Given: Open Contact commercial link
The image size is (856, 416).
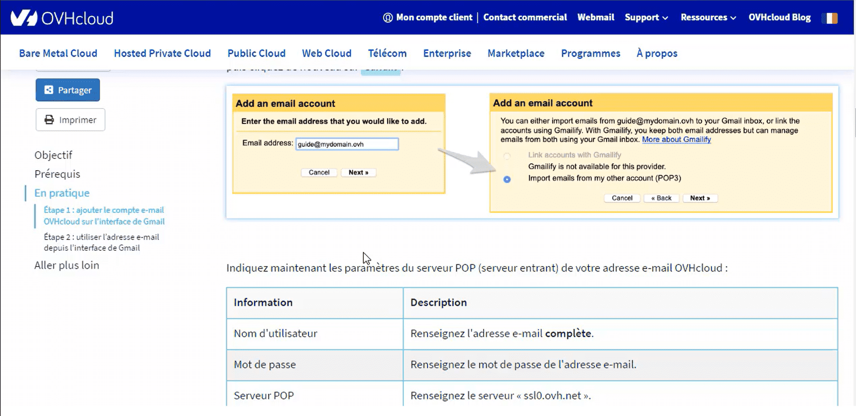Looking at the screenshot, I should 525,17.
